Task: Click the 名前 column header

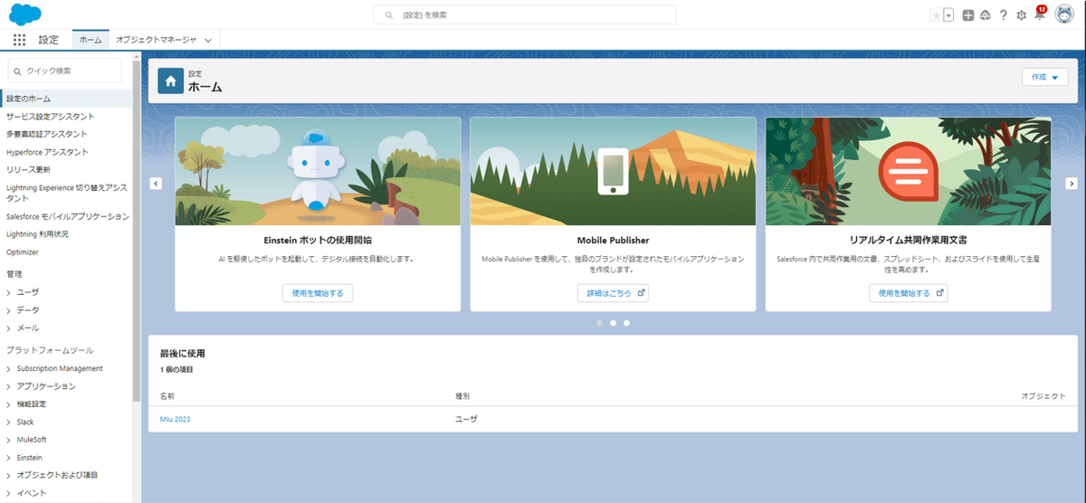Action: point(167,396)
